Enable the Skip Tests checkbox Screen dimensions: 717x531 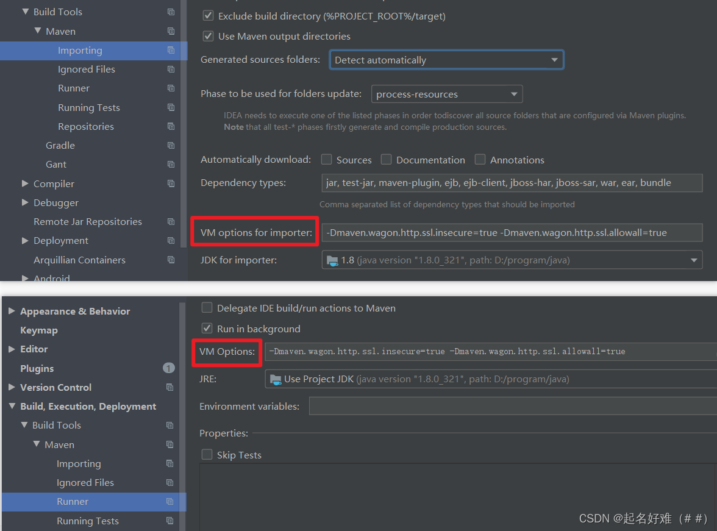click(207, 454)
